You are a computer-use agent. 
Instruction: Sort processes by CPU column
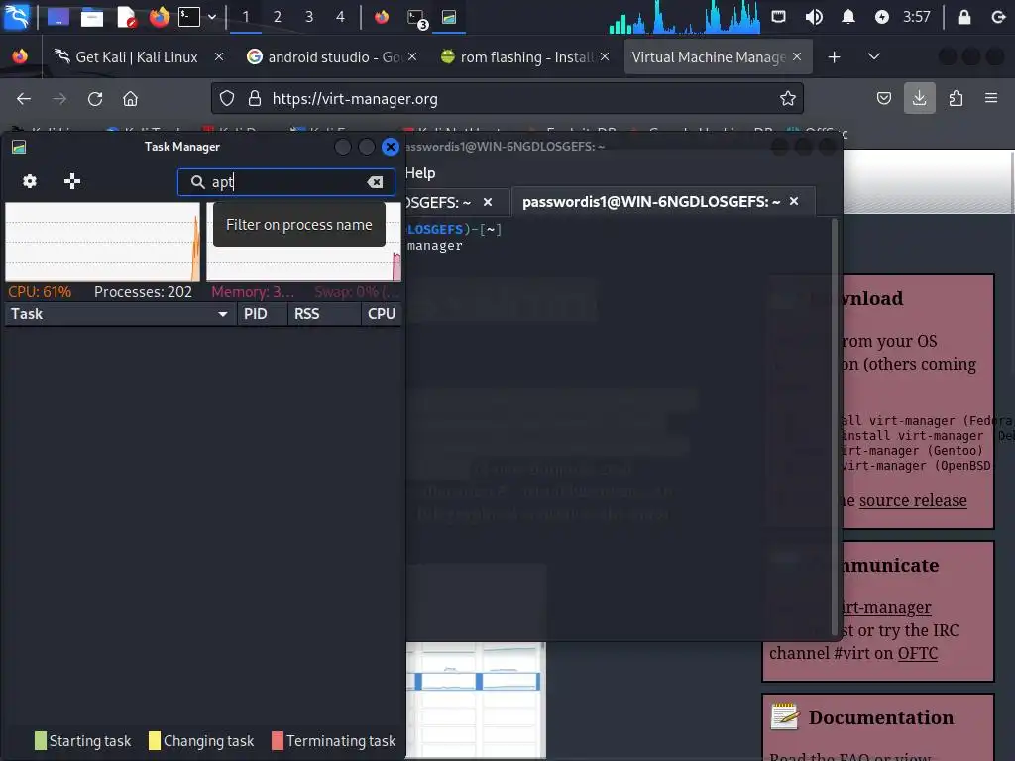[382, 314]
